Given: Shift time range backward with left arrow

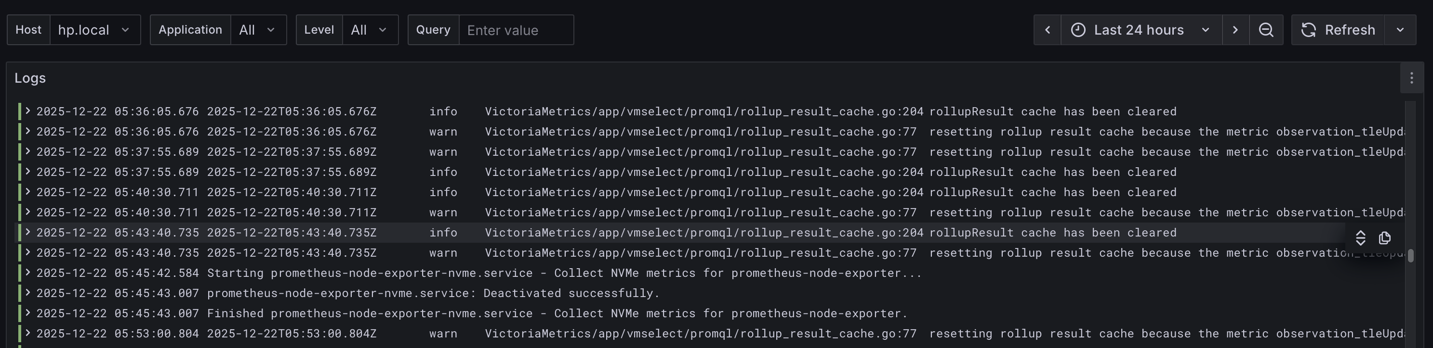Looking at the screenshot, I should [1048, 30].
